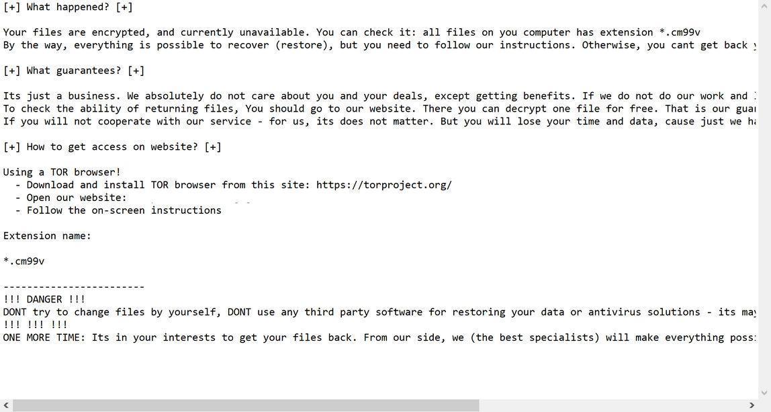Click the https://torproject.org/ URL text
The height and width of the screenshot is (412, 771).
click(x=383, y=185)
